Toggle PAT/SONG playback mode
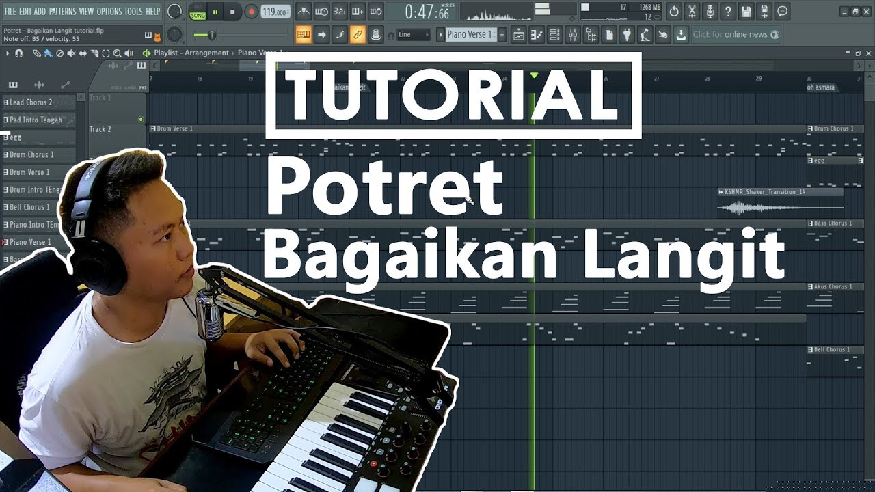This screenshot has height=492, width=875. click(x=198, y=12)
